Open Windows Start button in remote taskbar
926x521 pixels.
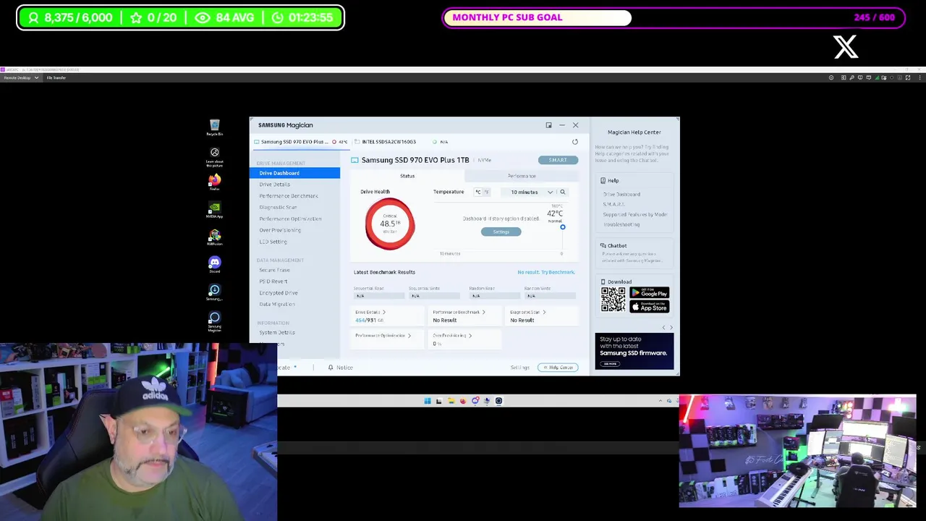pos(428,401)
